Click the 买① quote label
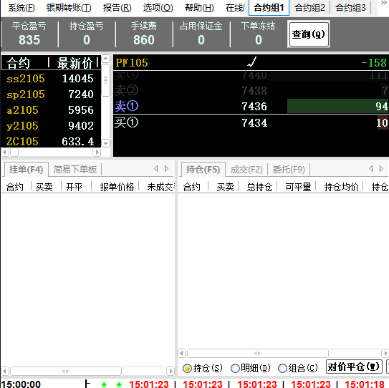Viewport: 389px width, 388px height. click(x=126, y=122)
